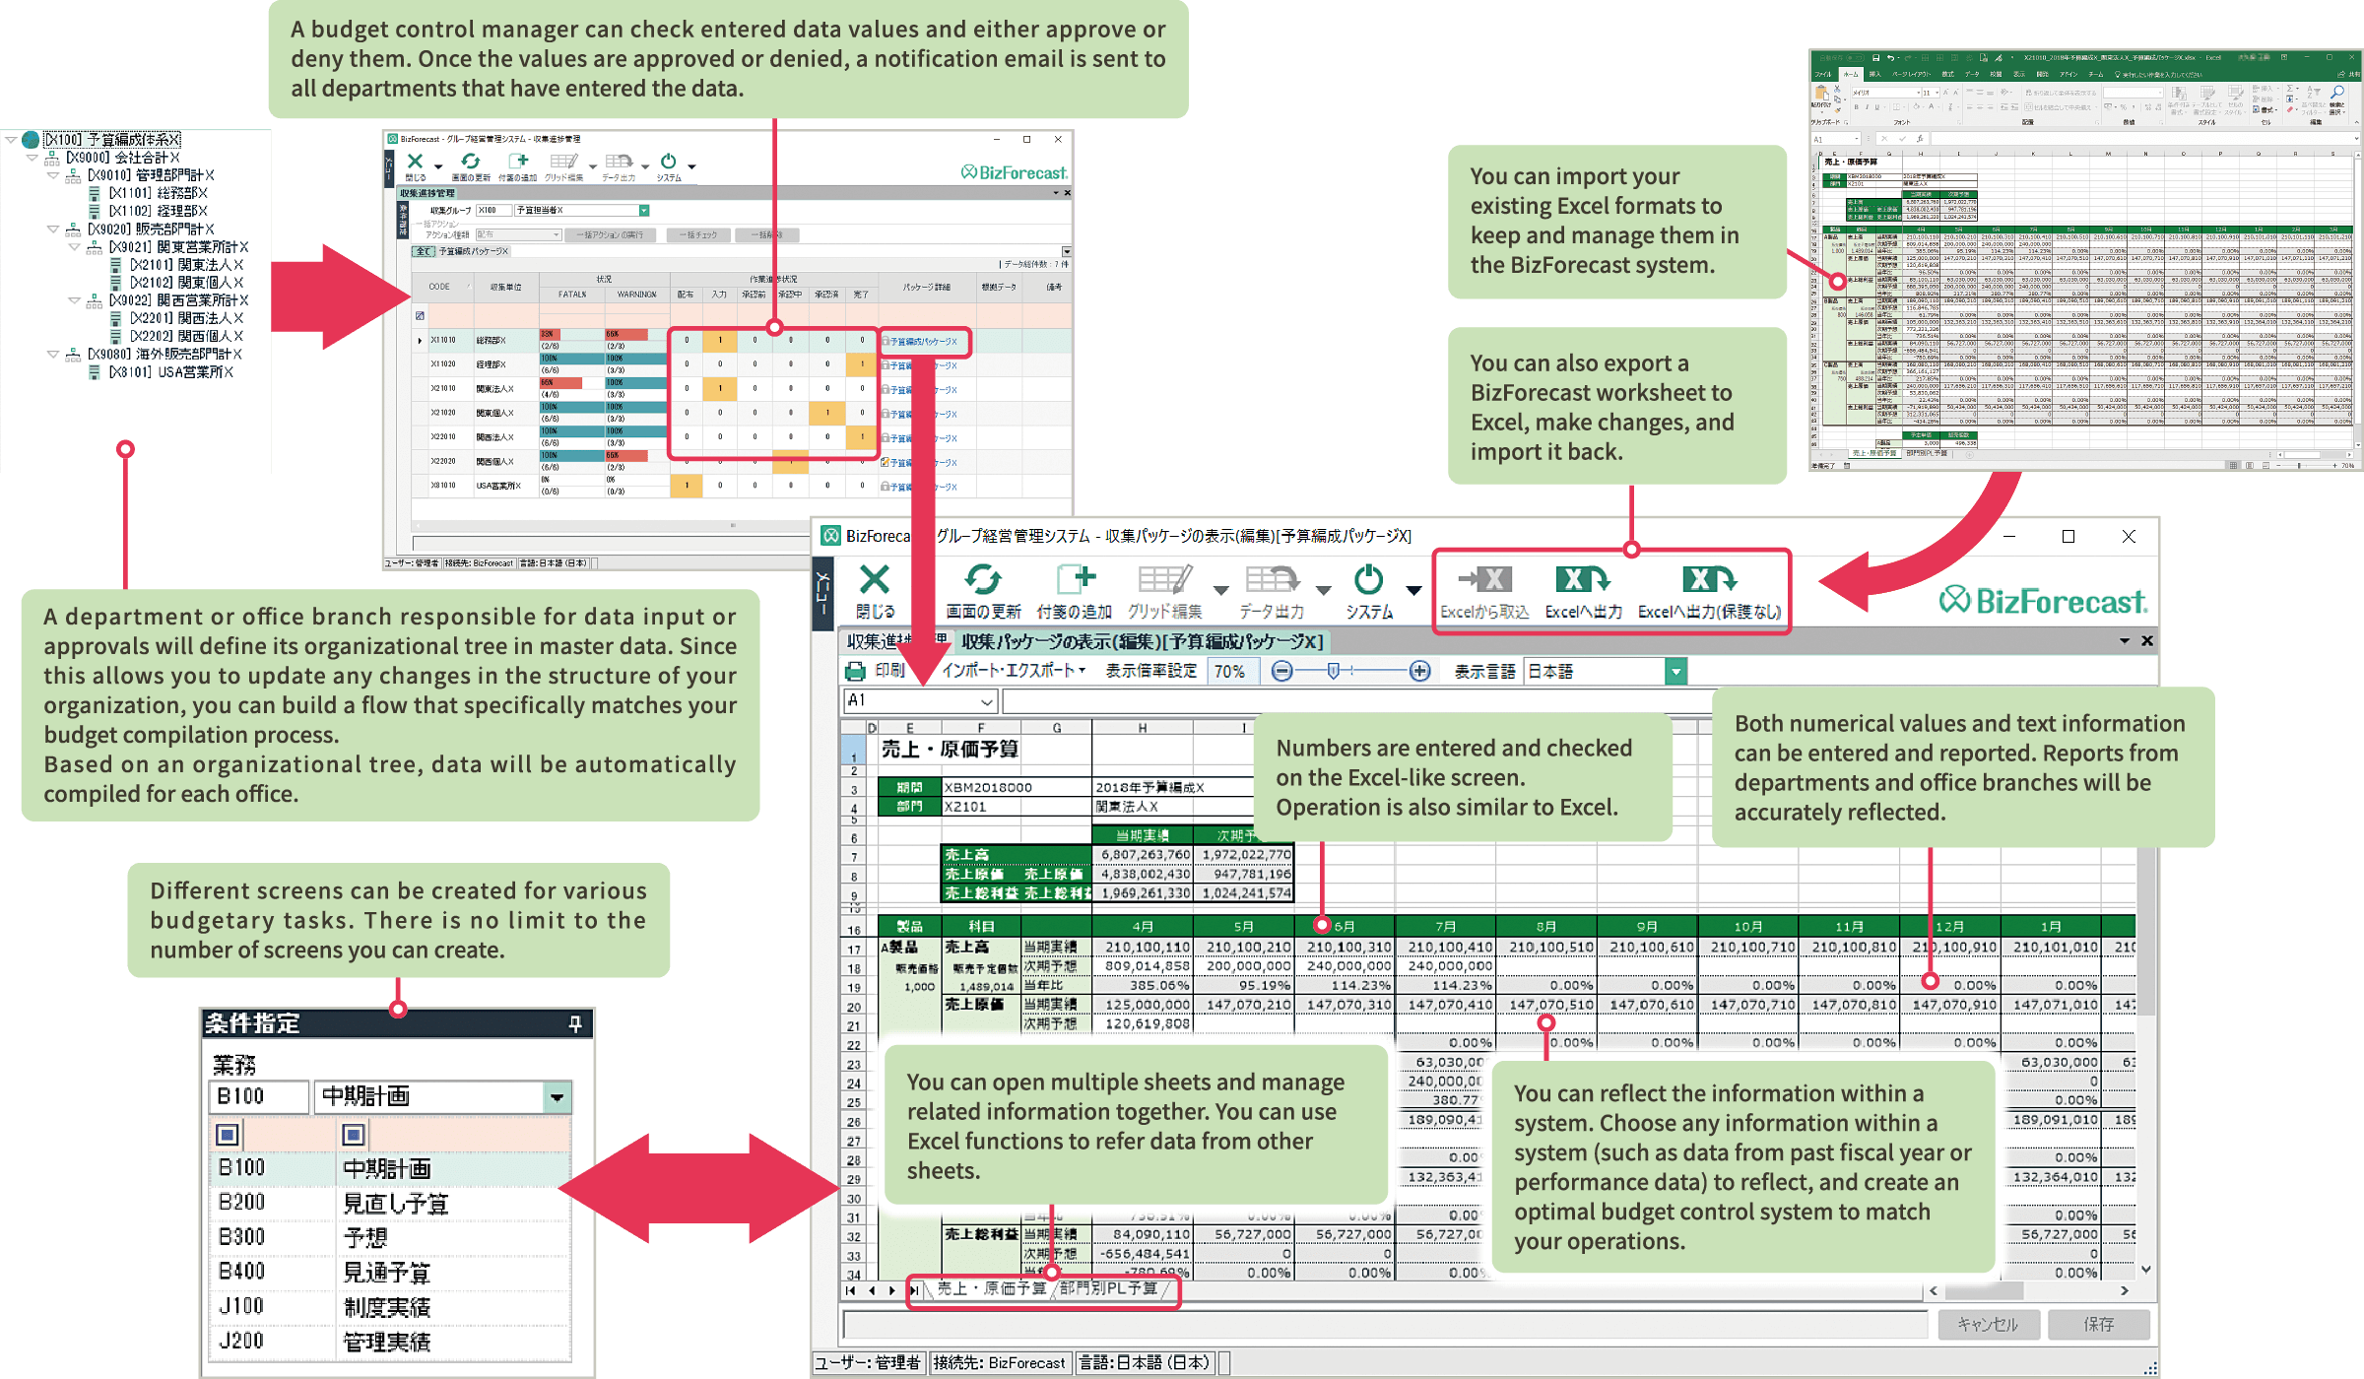This screenshot has width=2364, height=1379.
Task: Switch to the 部門別PL予算 sheet tab
Action: click(x=1108, y=1289)
